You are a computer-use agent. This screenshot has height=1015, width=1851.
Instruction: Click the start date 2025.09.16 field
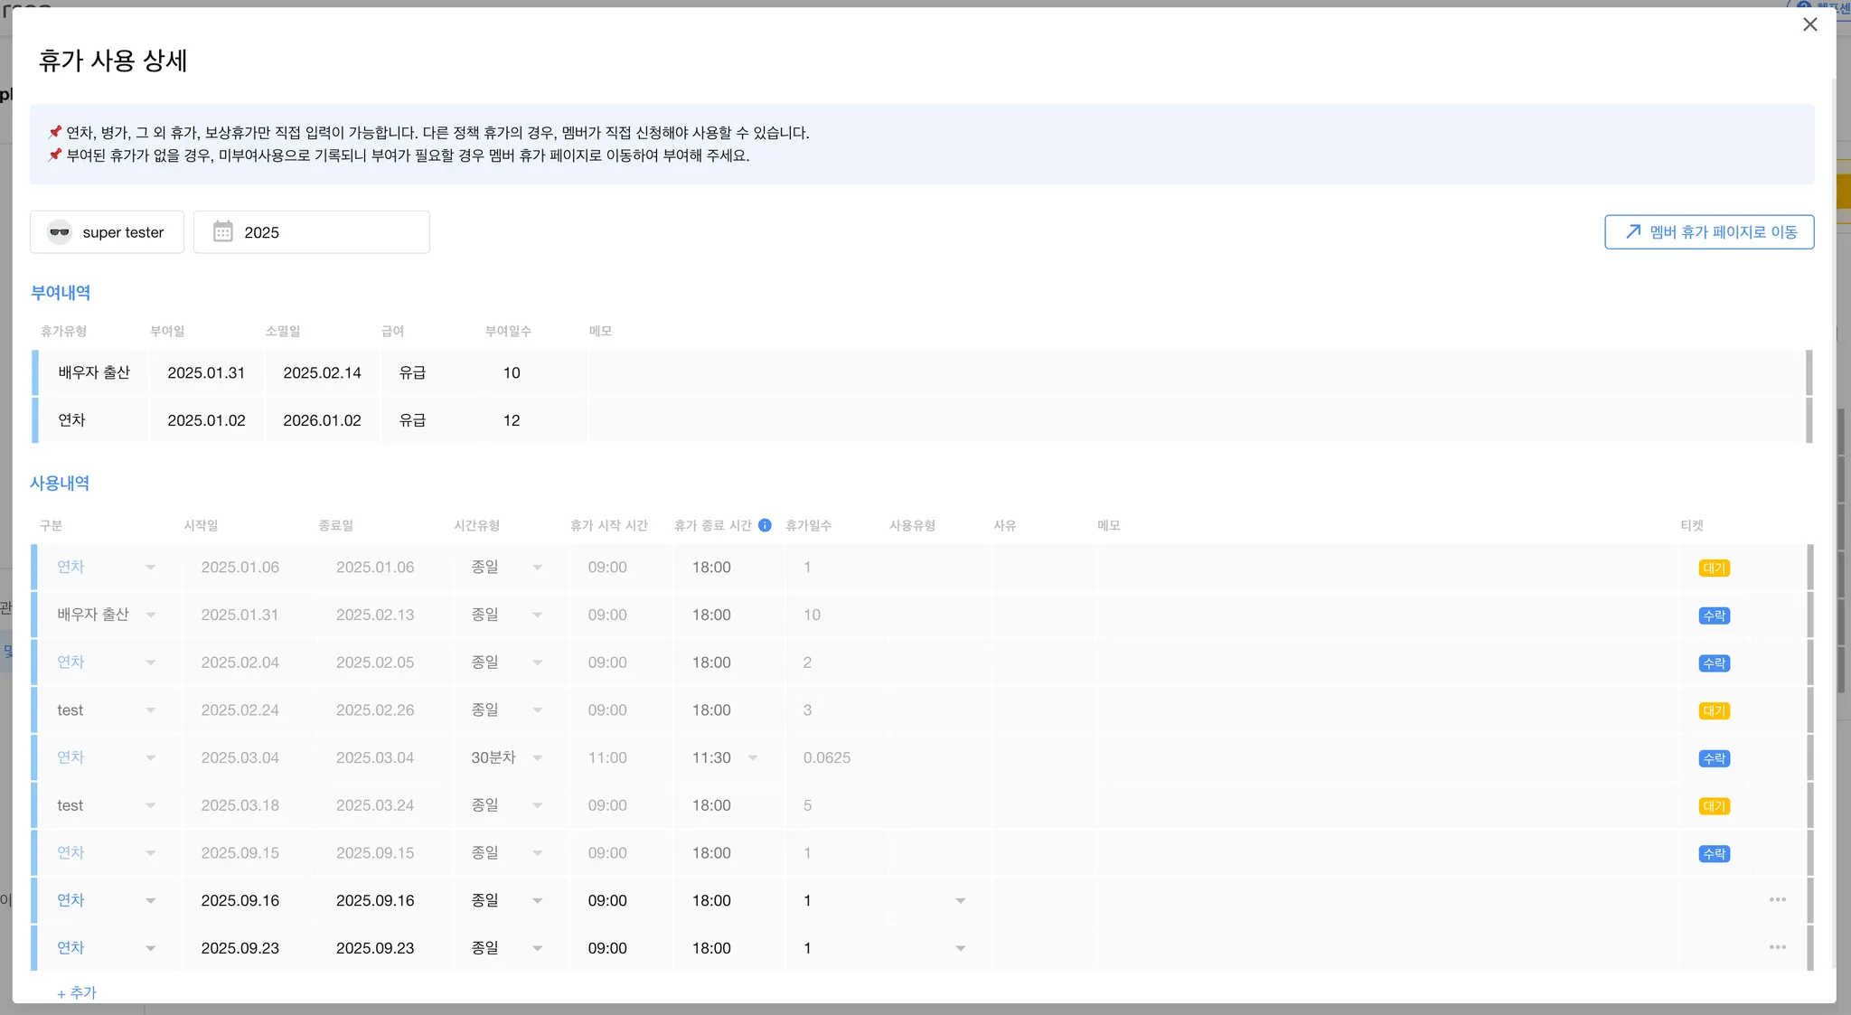[240, 901]
